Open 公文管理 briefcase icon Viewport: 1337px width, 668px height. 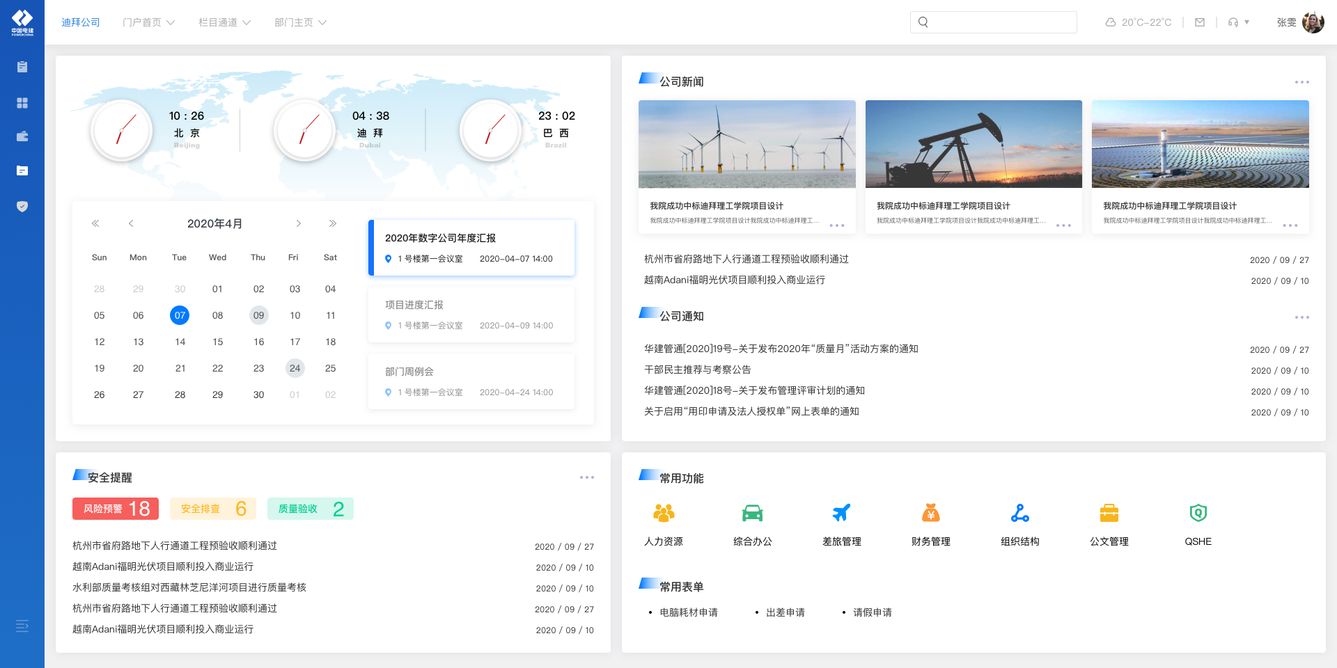tap(1109, 514)
